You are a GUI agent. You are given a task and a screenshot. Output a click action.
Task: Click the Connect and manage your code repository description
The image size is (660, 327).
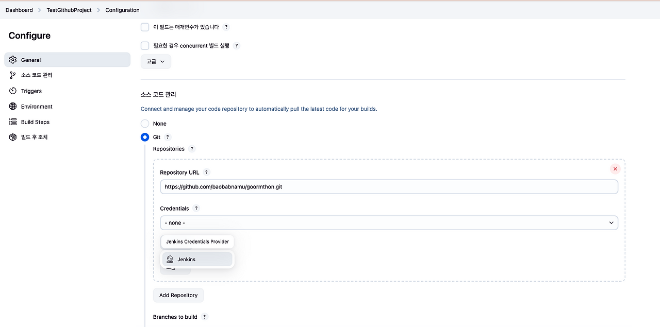coord(259,109)
